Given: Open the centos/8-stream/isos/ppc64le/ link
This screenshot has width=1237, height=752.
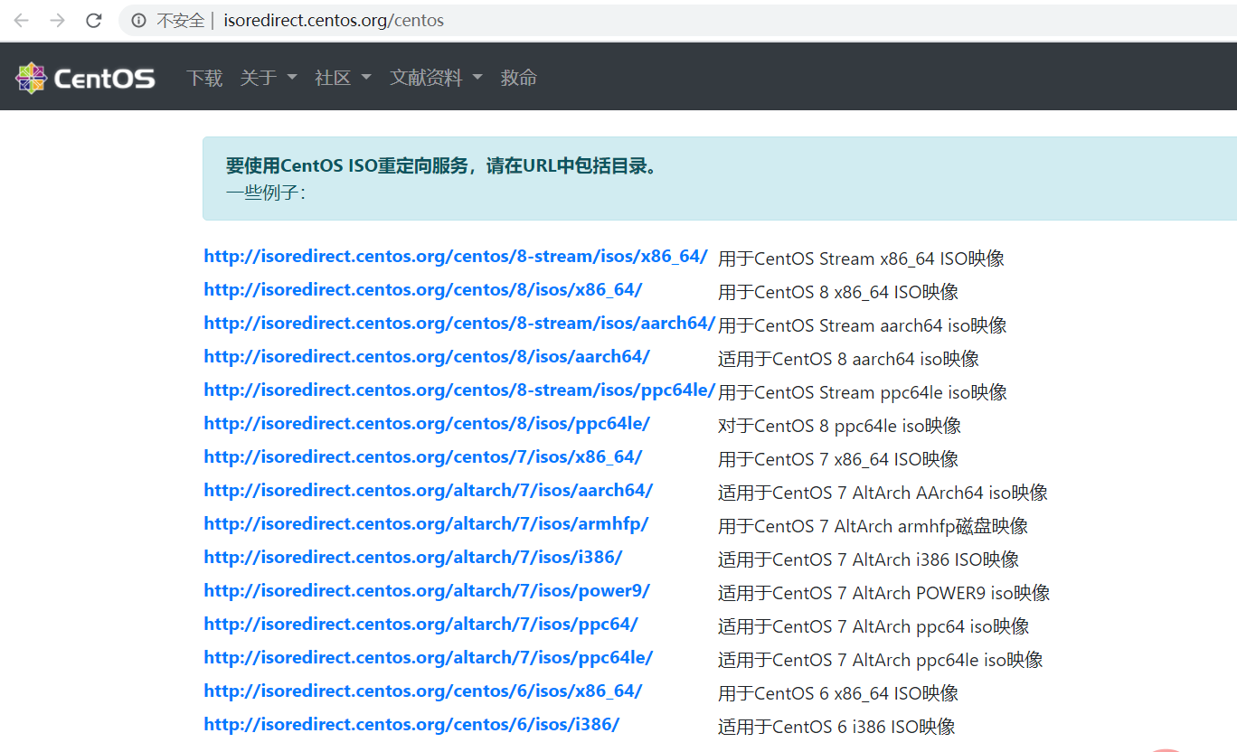Looking at the screenshot, I should [x=459, y=390].
